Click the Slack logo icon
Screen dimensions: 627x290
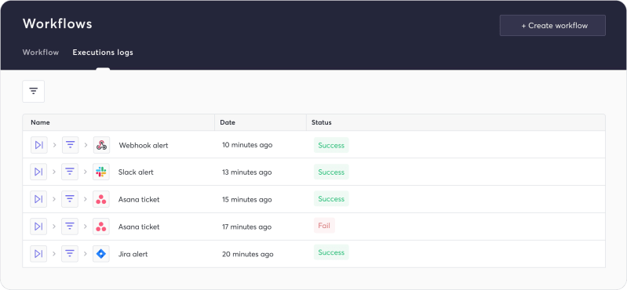tap(101, 172)
